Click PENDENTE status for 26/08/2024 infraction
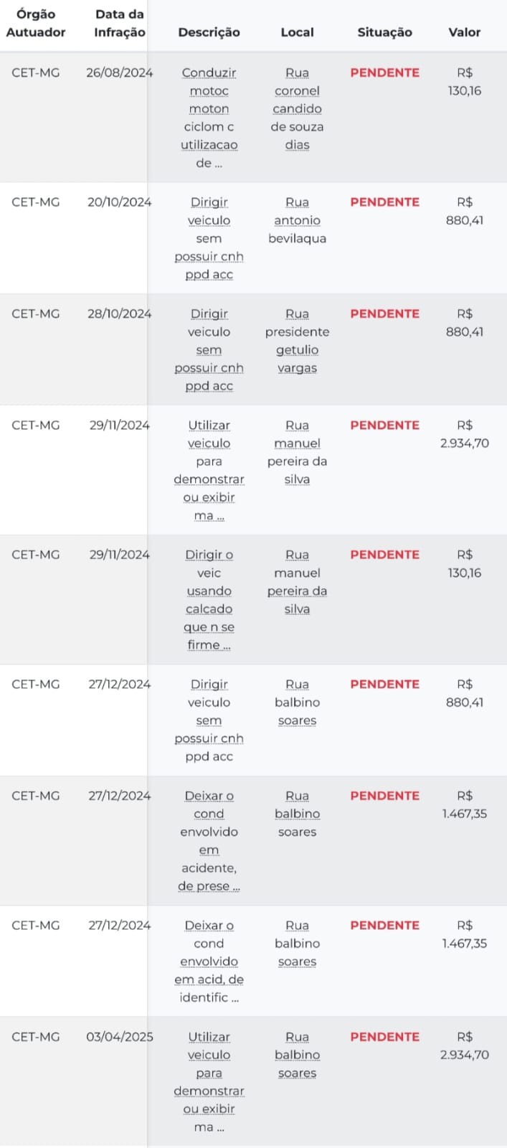Screen dimensions: 507x1148 385,72
